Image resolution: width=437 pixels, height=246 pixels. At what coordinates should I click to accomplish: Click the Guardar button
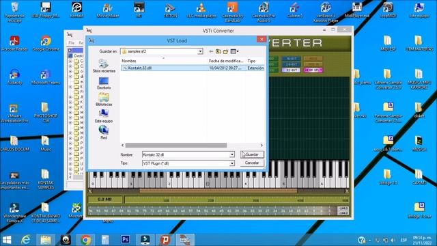pyautogui.click(x=252, y=154)
